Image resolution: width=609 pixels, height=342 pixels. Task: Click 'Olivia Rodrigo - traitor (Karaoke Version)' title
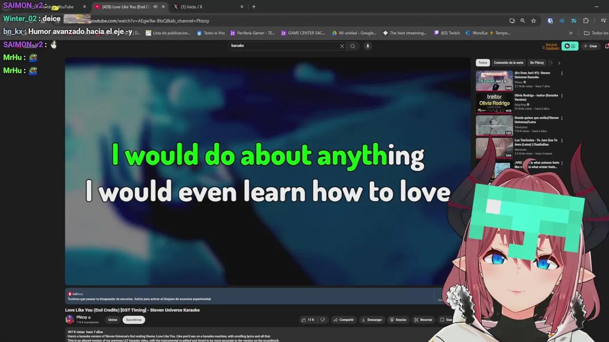click(536, 97)
